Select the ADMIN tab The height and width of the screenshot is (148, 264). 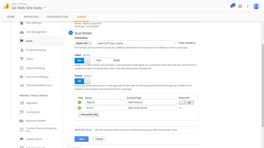point(81,17)
